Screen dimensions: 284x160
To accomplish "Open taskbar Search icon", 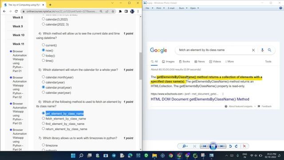I will coord(81,156).
